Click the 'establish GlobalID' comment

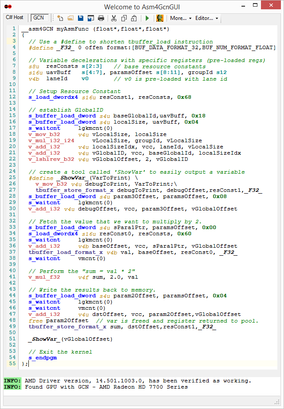coord(66,110)
